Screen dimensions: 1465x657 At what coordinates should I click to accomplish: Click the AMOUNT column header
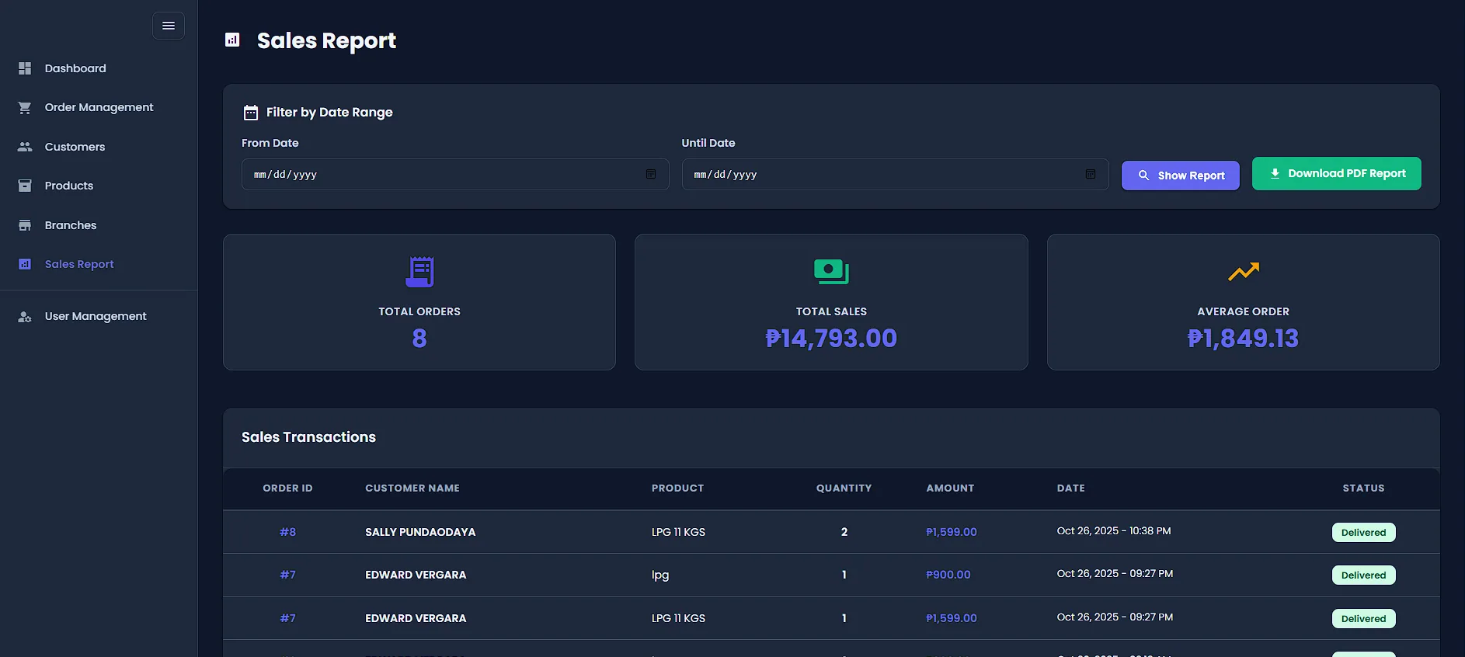click(950, 488)
